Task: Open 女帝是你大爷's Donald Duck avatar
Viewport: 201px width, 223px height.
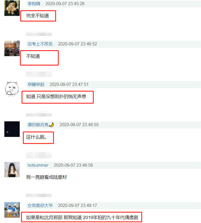Action: pyautogui.click(x=12, y=210)
